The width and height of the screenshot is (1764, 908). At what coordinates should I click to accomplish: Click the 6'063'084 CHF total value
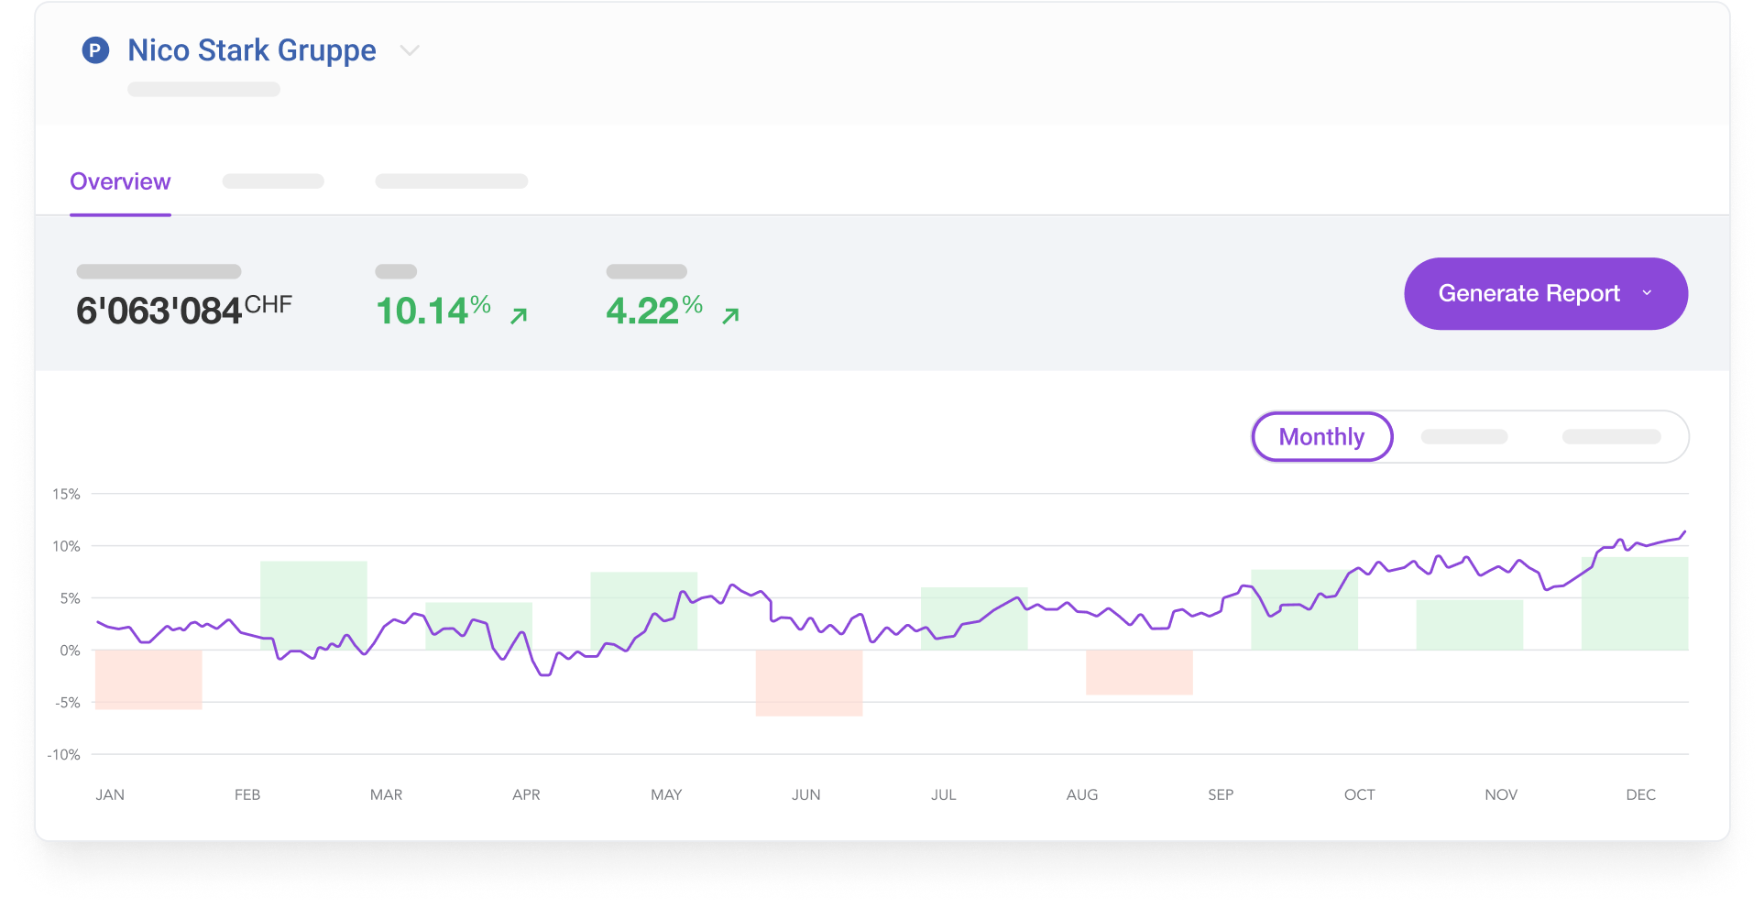[x=183, y=311]
